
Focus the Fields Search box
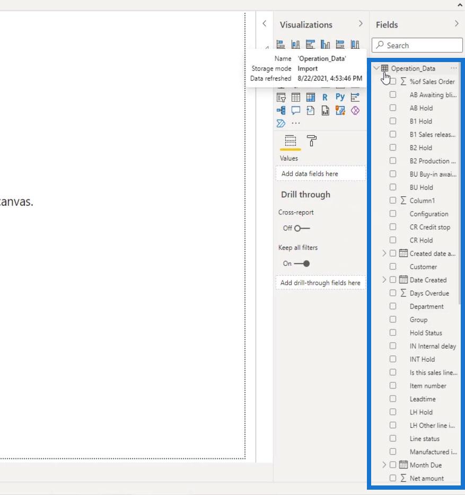[417, 45]
